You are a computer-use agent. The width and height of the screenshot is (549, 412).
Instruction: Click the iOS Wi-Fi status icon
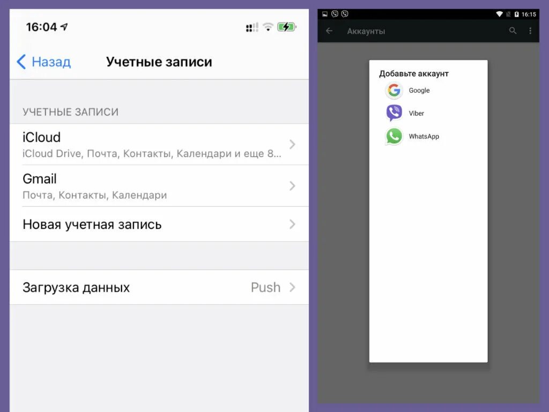(x=268, y=27)
